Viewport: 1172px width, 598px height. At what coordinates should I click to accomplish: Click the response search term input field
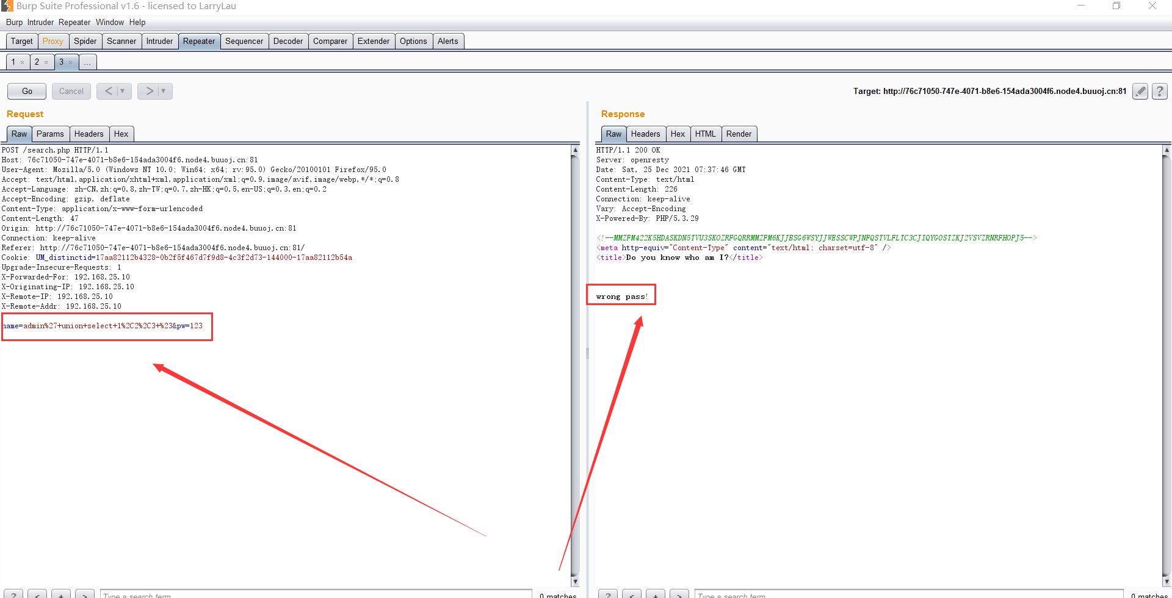909,594
